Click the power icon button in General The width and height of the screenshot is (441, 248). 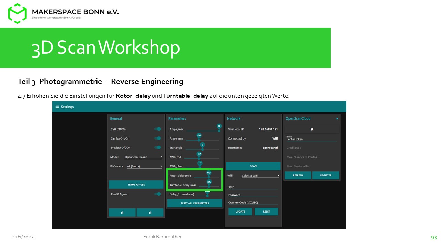click(122, 213)
